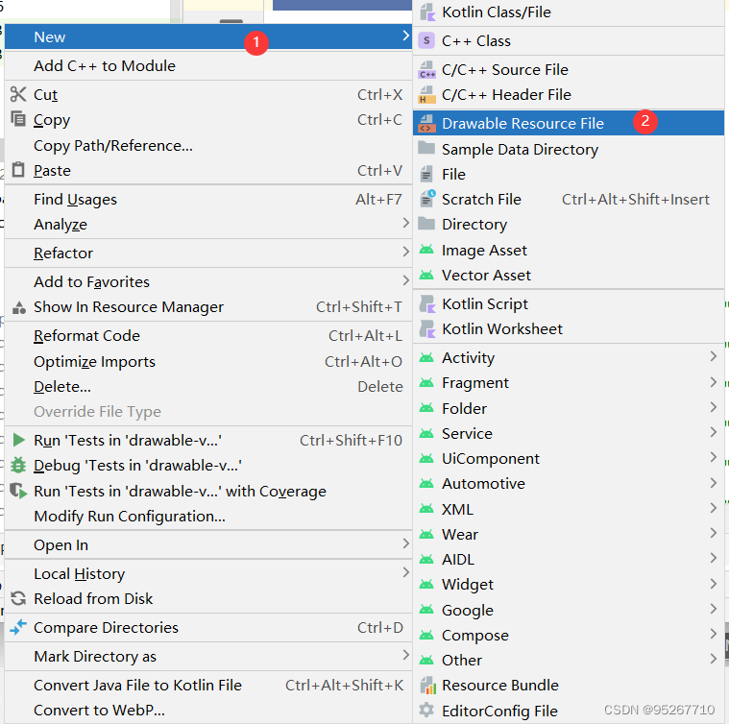Select Image Asset entry
729x724 pixels.
click(484, 250)
